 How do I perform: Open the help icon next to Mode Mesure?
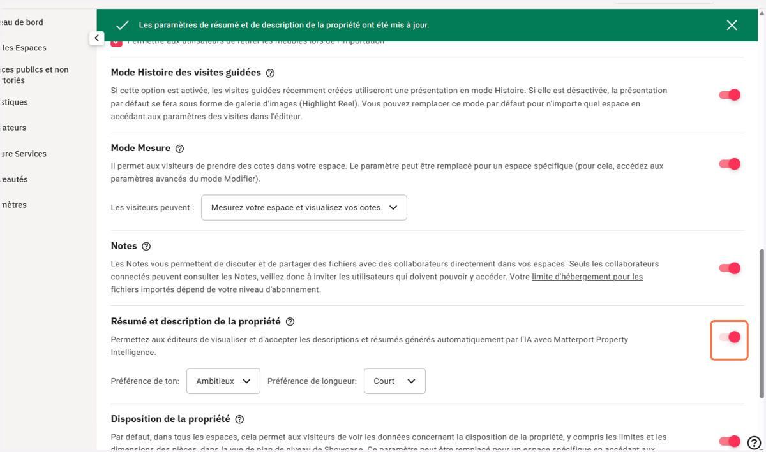[x=179, y=149]
